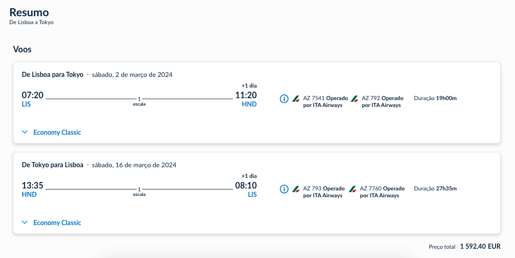
Task: Click the De Tokyo para Lisboa heading
Action: (52, 165)
